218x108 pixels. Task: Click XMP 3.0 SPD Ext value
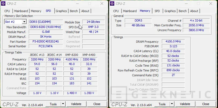tap(94, 27)
